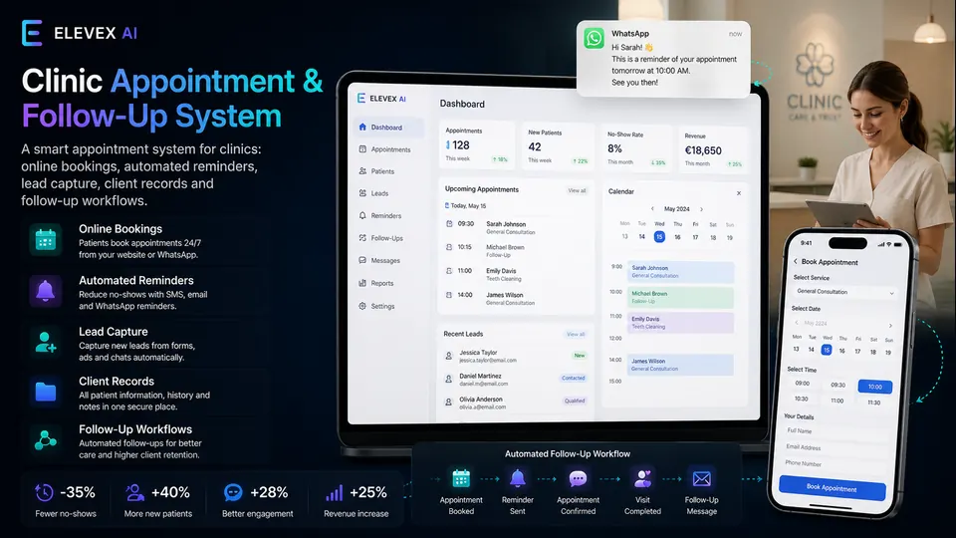
Task: Click the Lead Capture person icon
Action: [x=46, y=342]
